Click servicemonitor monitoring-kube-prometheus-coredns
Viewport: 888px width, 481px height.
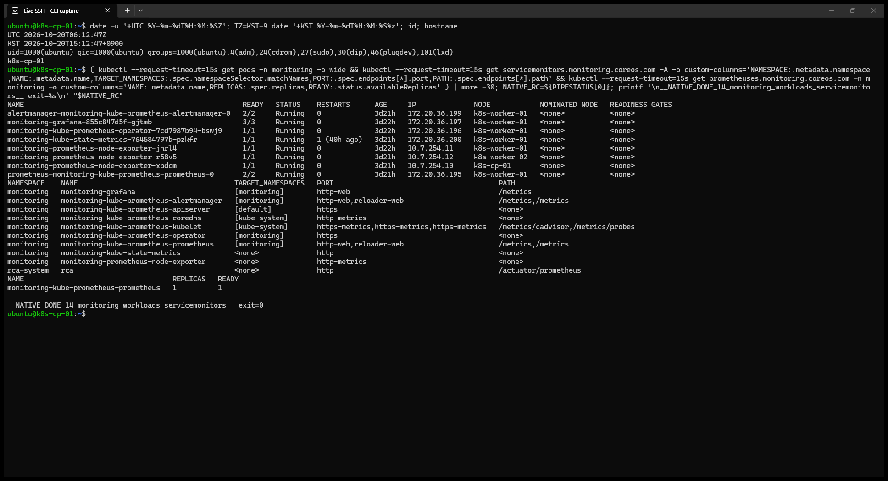click(131, 218)
